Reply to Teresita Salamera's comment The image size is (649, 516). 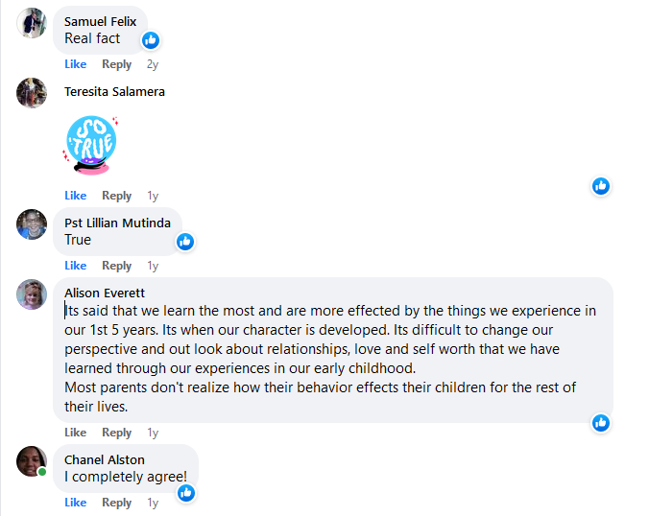click(116, 196)
